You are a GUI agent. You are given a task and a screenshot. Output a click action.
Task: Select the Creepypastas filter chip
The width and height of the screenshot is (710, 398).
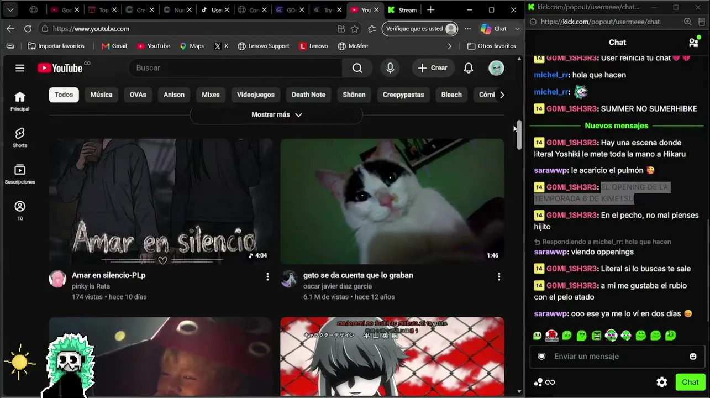pyautogui.click(x=403, y=95)
